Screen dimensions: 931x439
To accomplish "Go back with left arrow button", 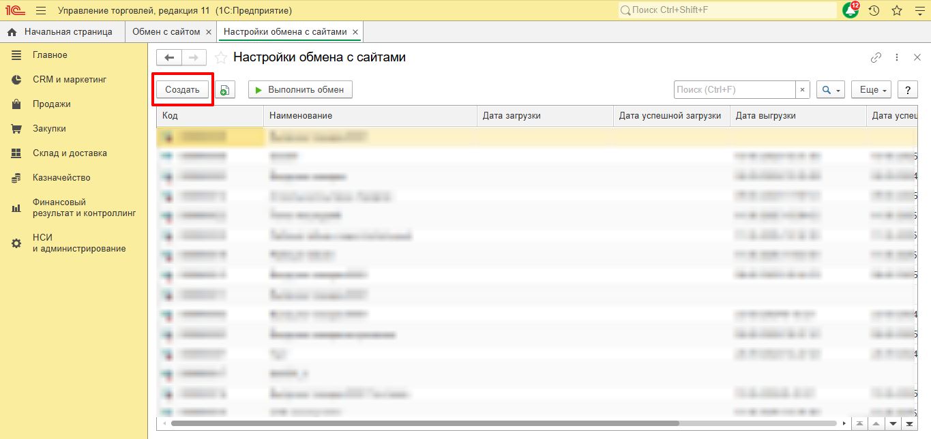I will coord(169,58).
